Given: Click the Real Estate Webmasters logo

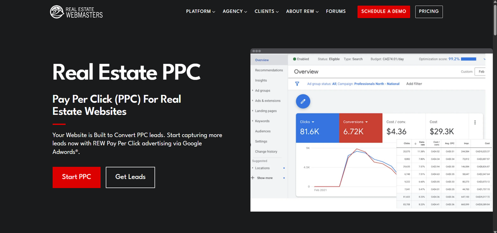Looking at the screenshot, I should (76, 12).
